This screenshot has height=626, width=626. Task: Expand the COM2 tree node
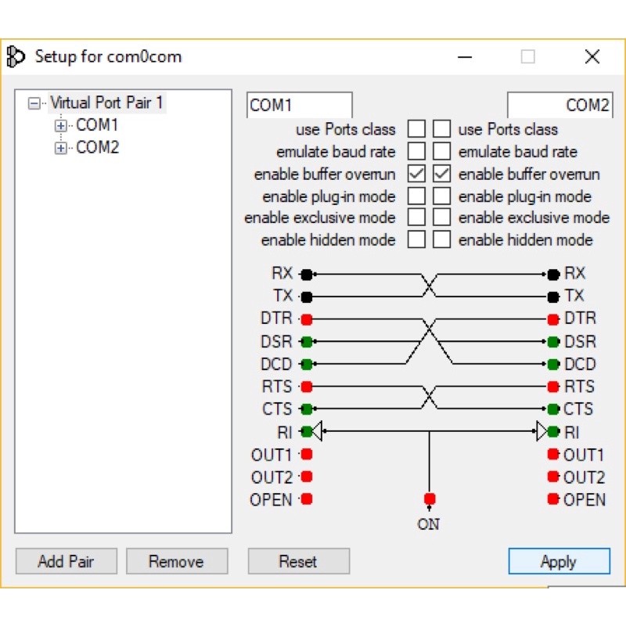(x=61, y=148)
